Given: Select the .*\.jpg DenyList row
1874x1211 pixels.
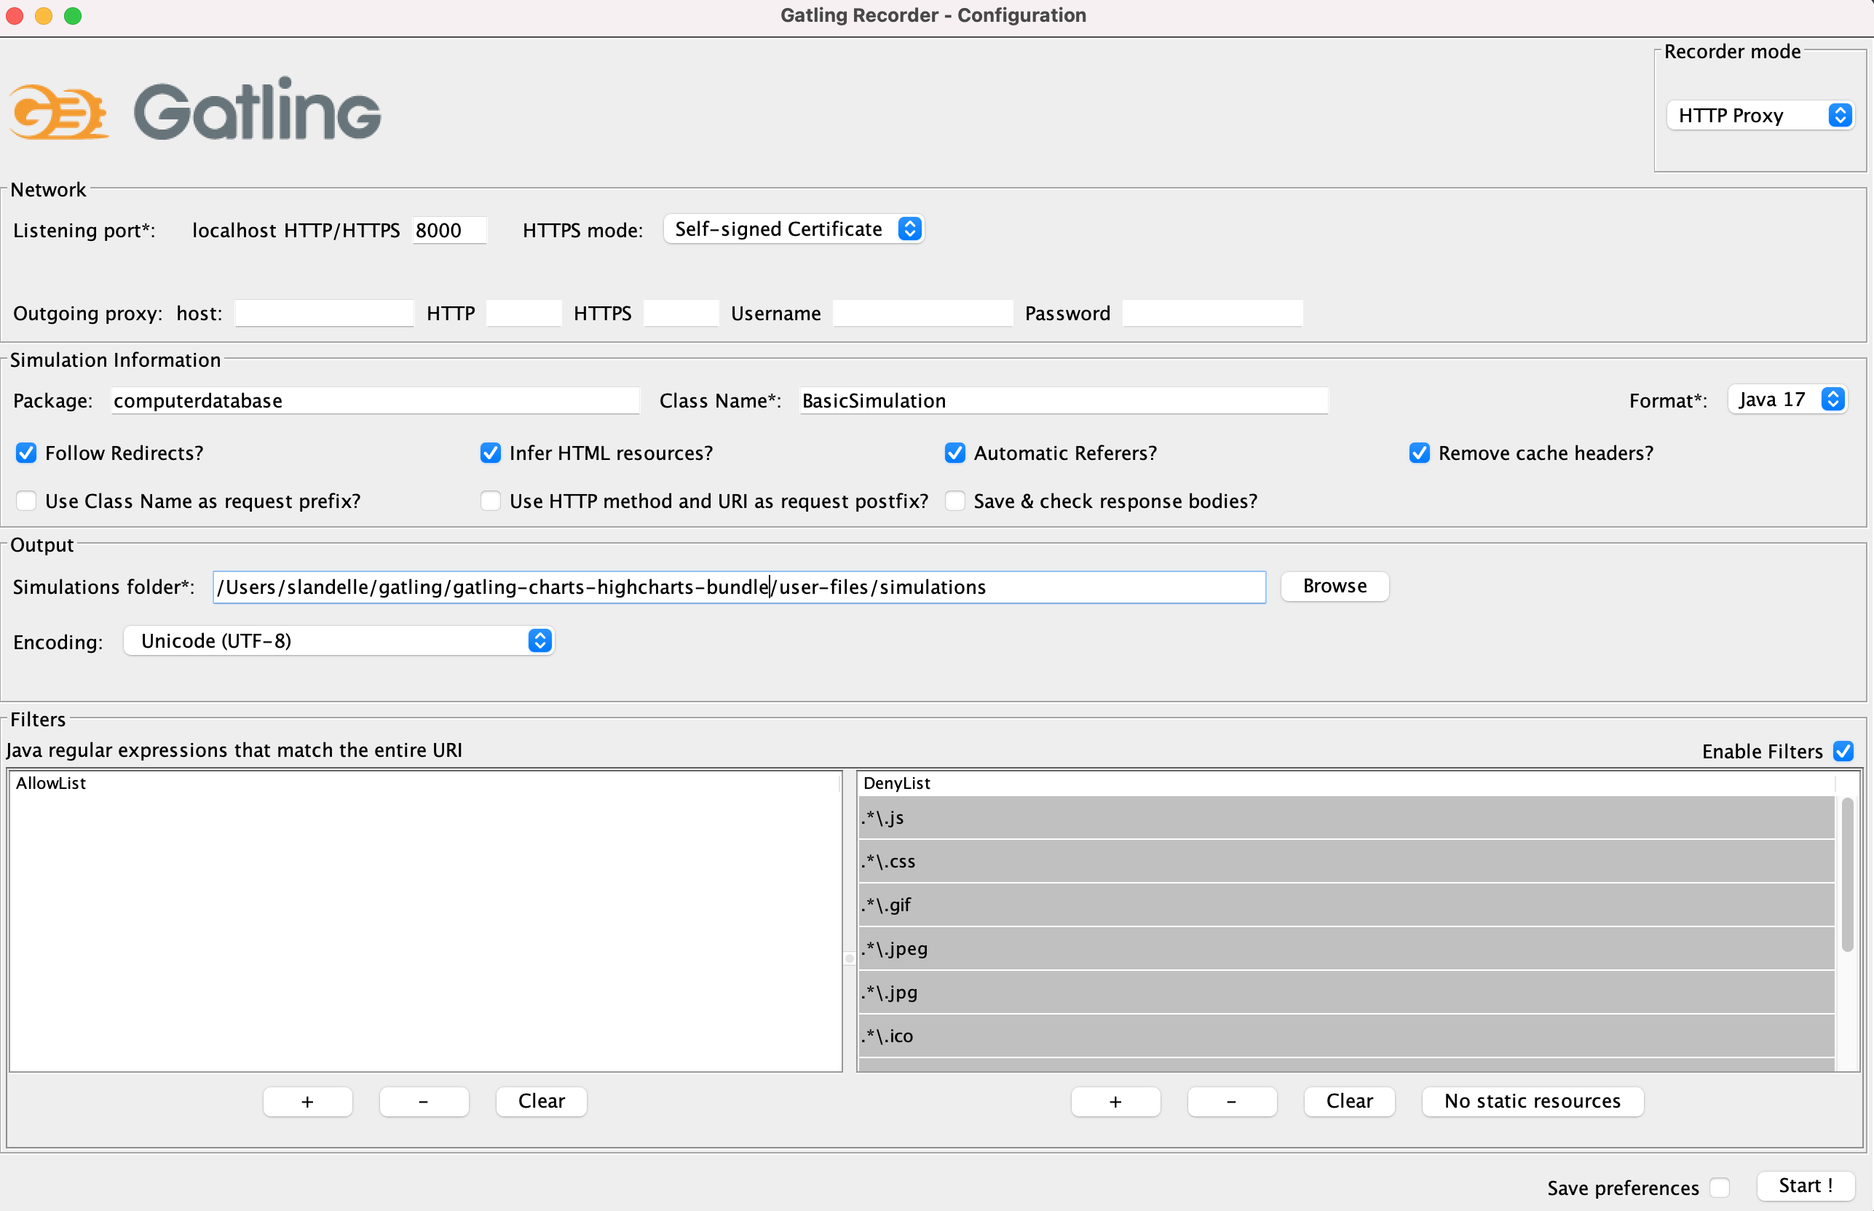Looking at the screenshot, I should tap(1346, 993).
